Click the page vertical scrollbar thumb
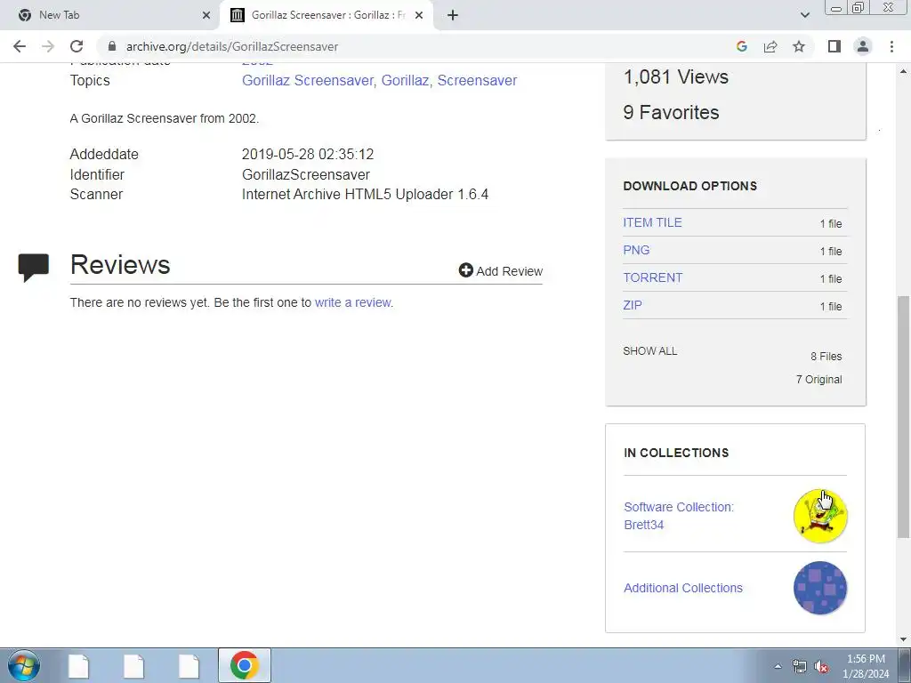This screenshot has width=911, height=683. (x=904, y=417)
